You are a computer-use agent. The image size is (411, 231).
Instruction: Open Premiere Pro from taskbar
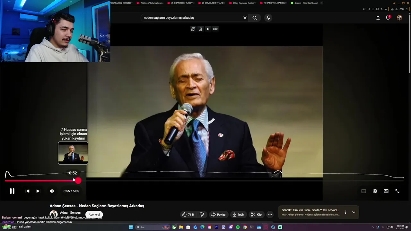(x=217, y=227)
